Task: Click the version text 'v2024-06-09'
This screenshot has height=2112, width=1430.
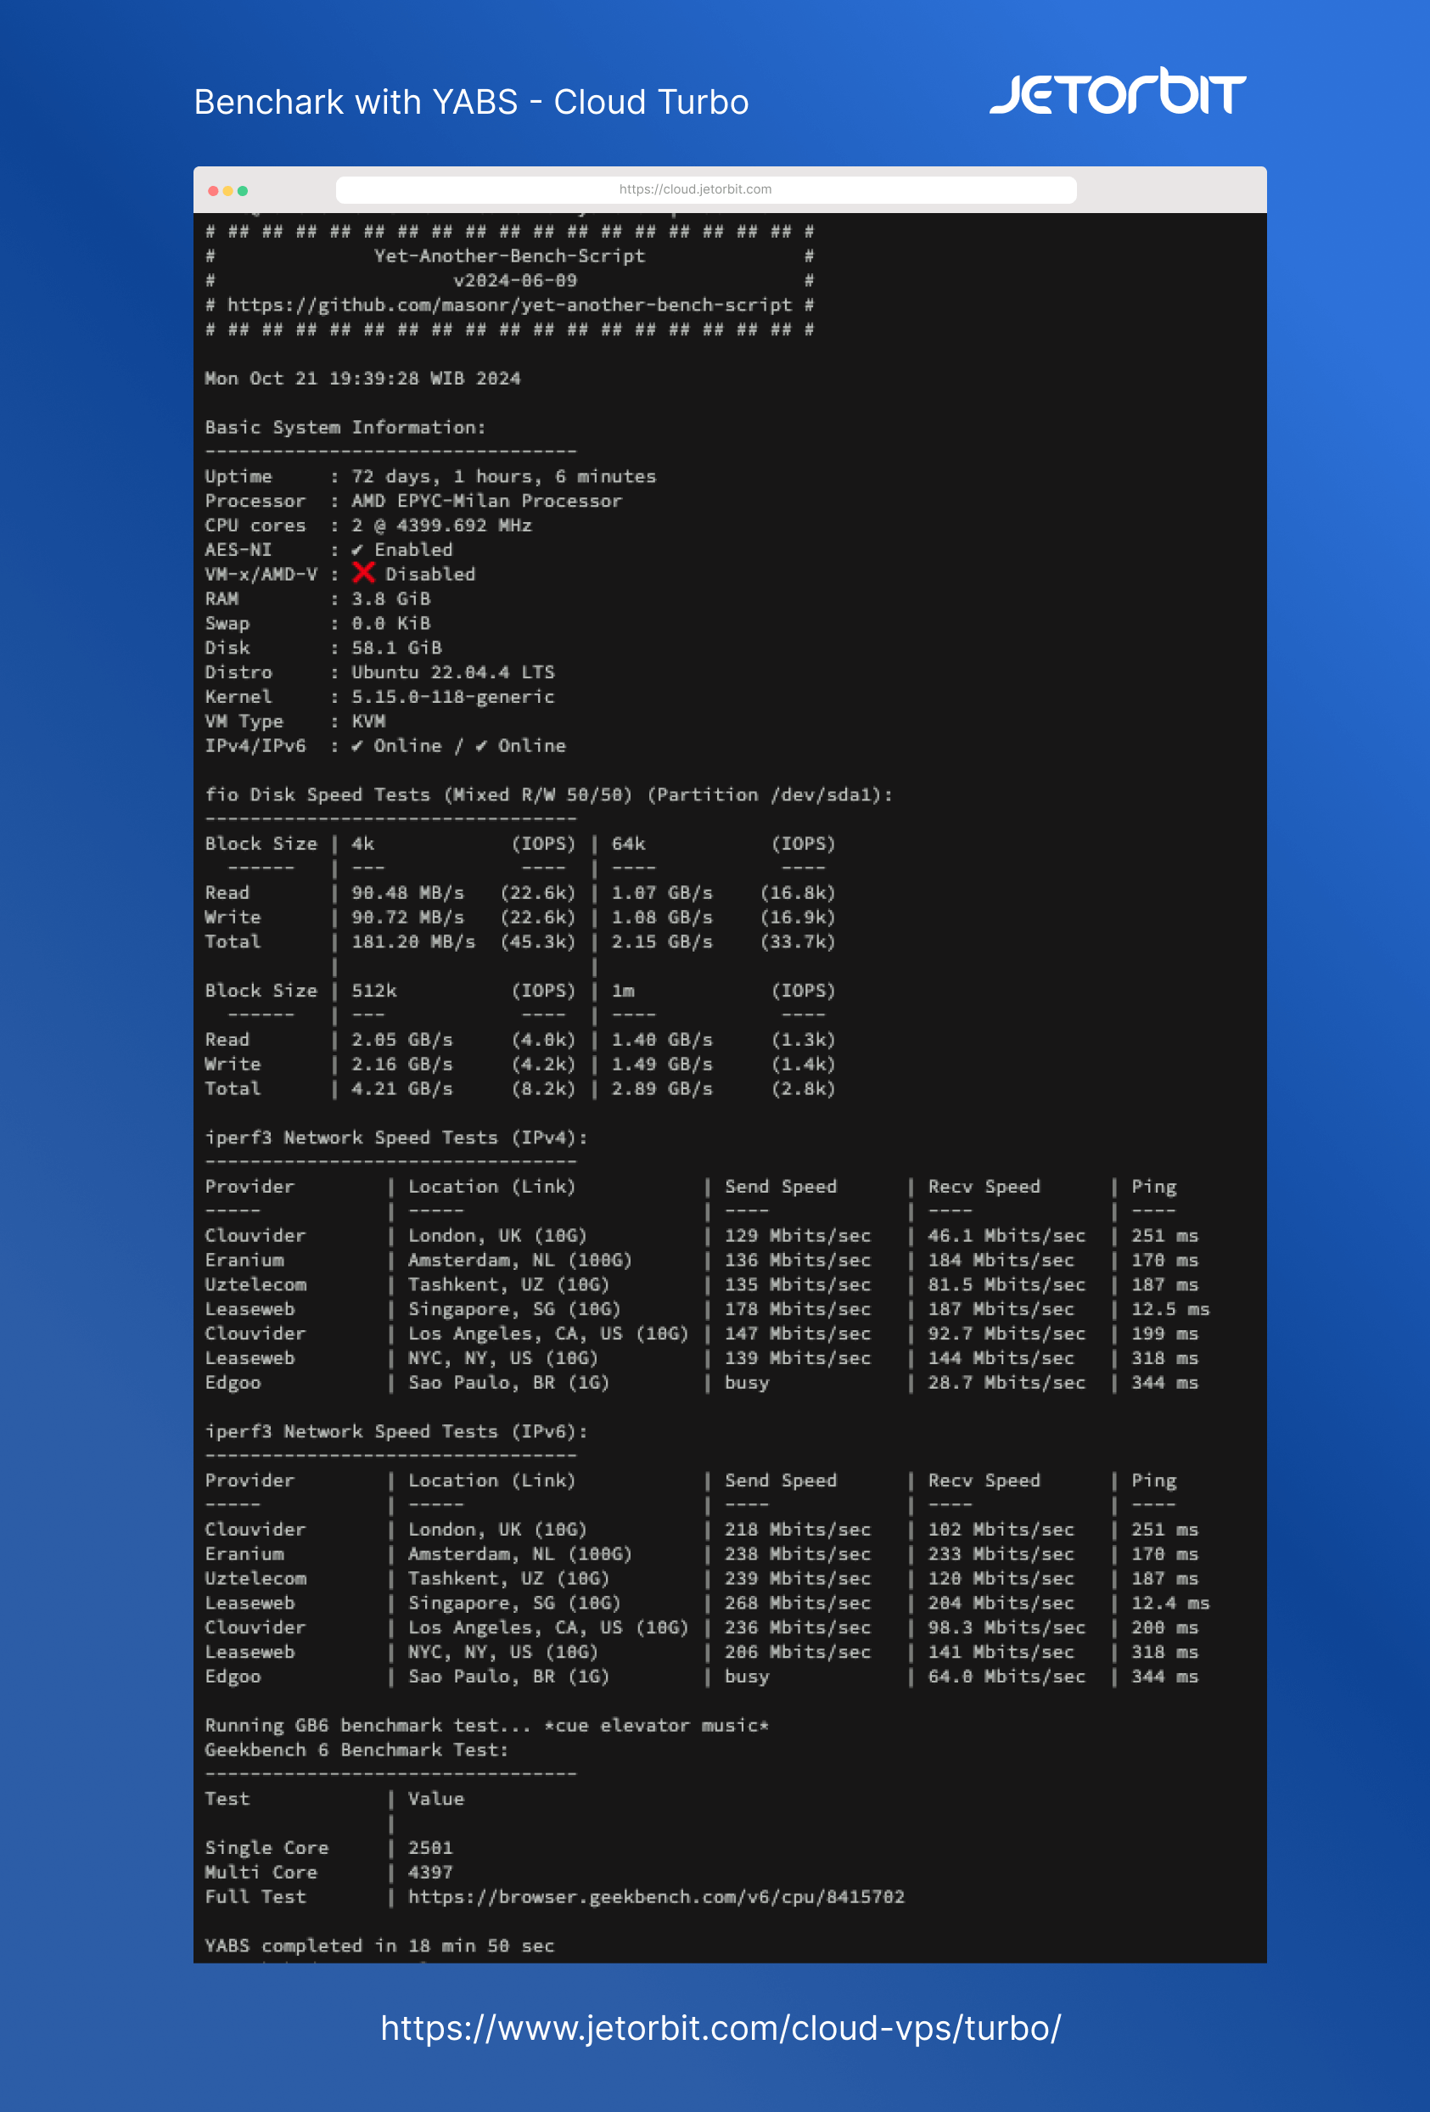Action: [x=515, y=281]
